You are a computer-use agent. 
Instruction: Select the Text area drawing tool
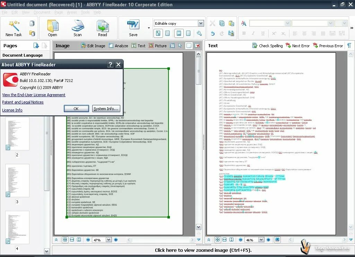click(138, 46)
